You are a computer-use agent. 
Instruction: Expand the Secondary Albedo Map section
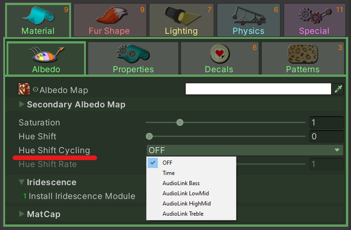pos(21,104)
